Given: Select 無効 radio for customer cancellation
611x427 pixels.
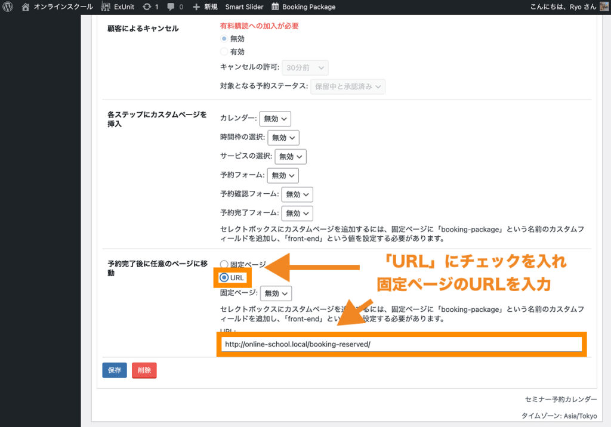Looking at the screenshot, I should [x=224, y=39].
